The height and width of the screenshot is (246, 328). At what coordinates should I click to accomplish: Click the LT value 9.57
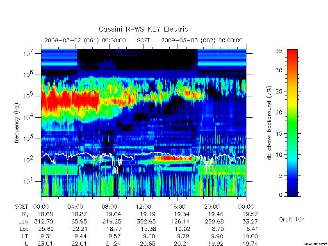(115, 236)
